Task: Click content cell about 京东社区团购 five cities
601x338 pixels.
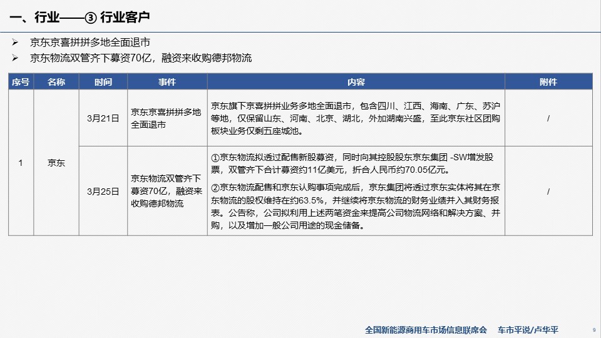Action: point(356,118)
